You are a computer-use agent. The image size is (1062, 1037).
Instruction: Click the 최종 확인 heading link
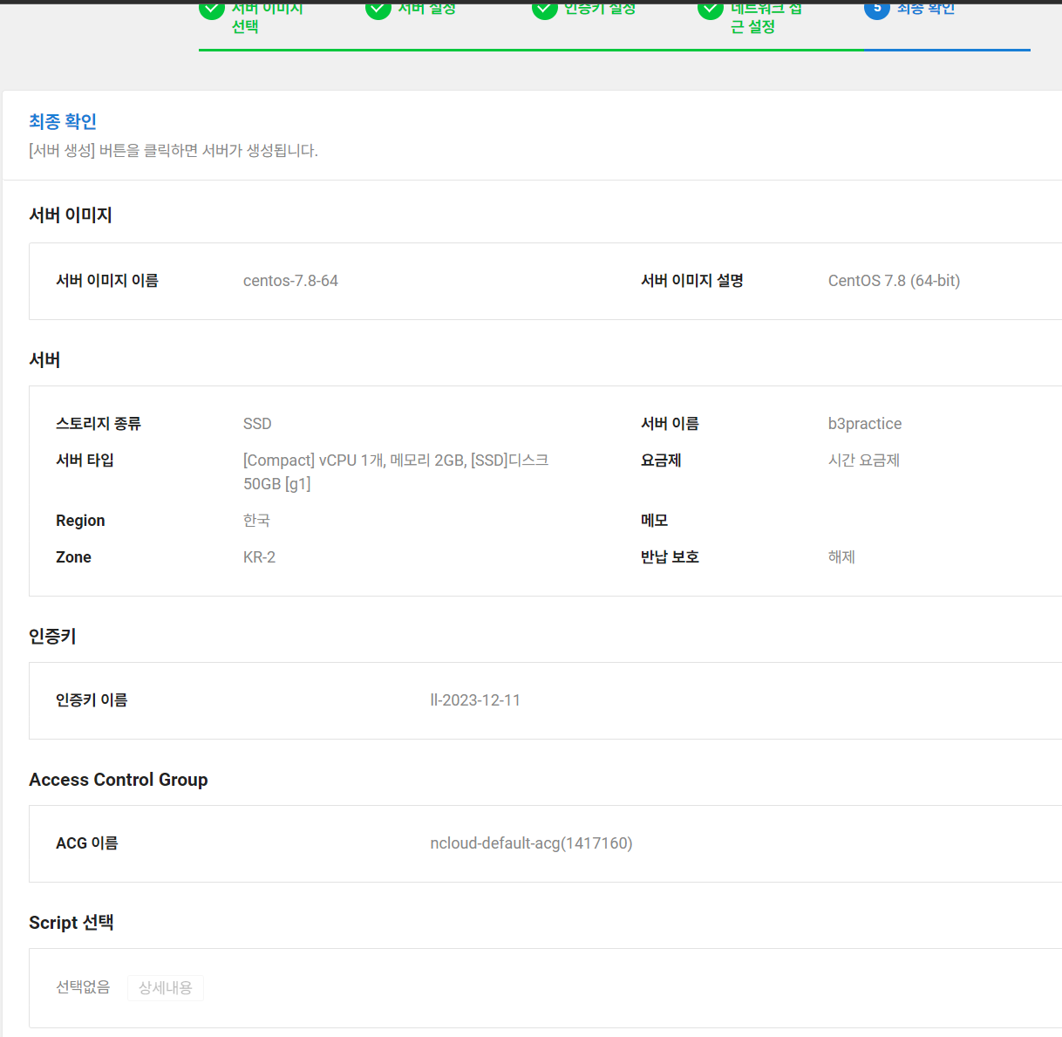61,121
